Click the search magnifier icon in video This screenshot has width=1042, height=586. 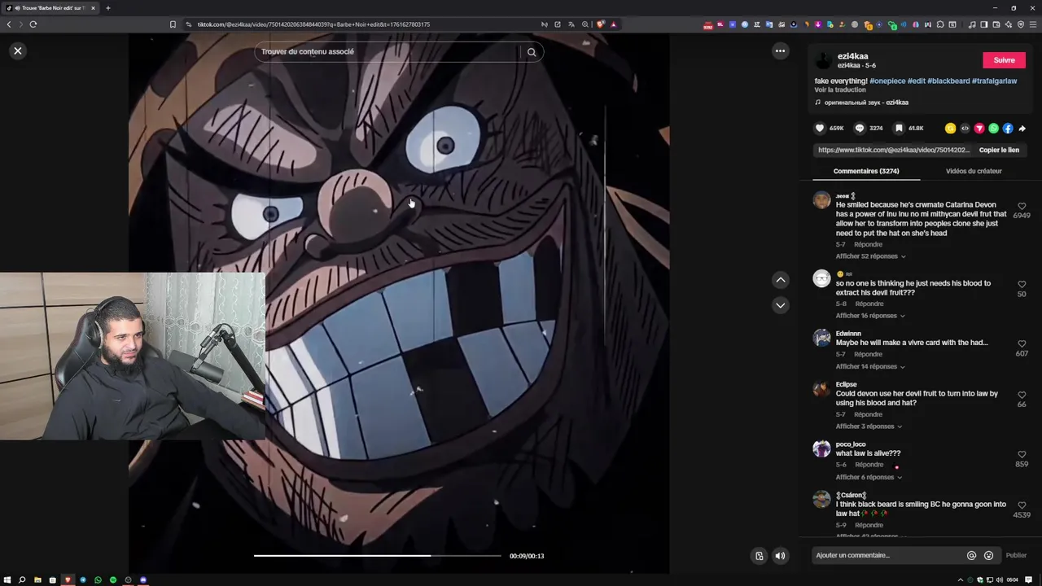(x=532, y=52)
